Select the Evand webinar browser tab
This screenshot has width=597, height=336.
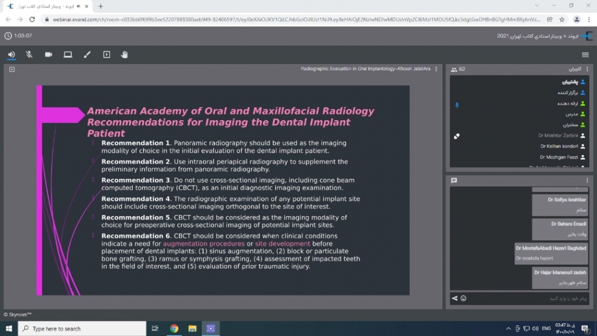click(48, 6)
